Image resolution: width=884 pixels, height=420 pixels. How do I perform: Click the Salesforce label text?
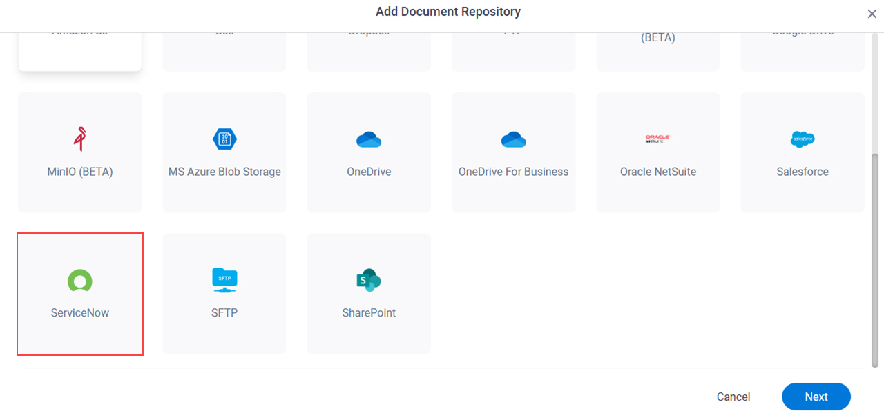(803, 172)
